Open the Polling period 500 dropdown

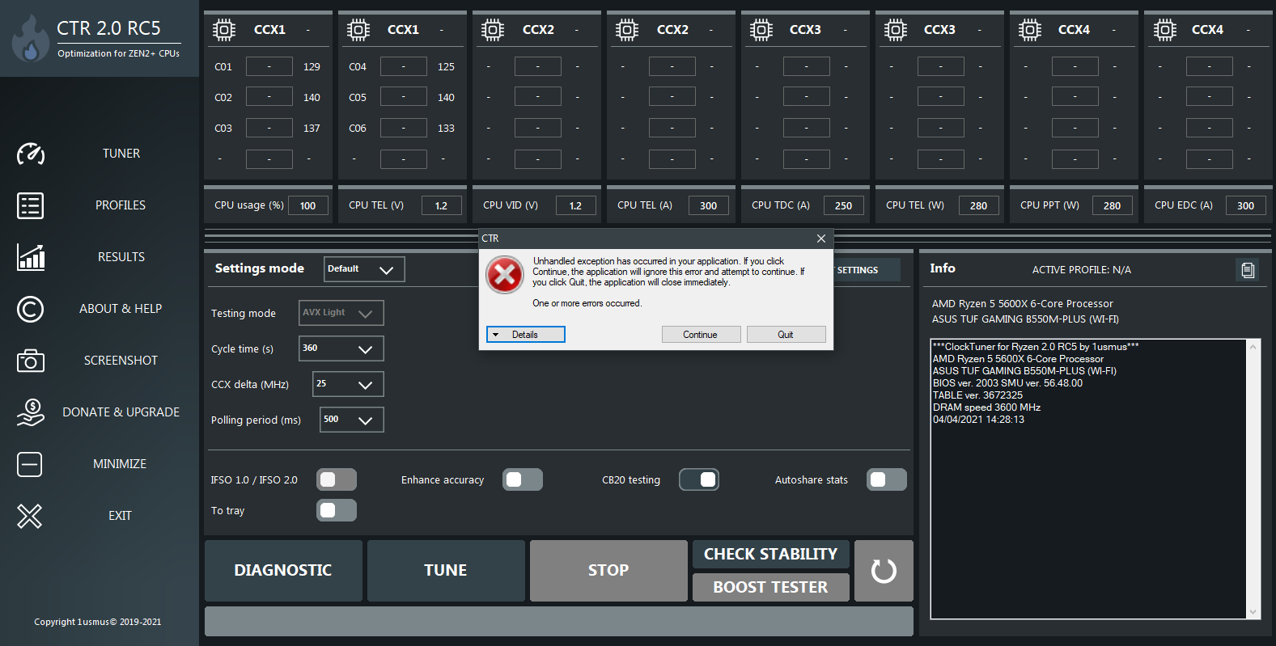click(x=352, y=420)
